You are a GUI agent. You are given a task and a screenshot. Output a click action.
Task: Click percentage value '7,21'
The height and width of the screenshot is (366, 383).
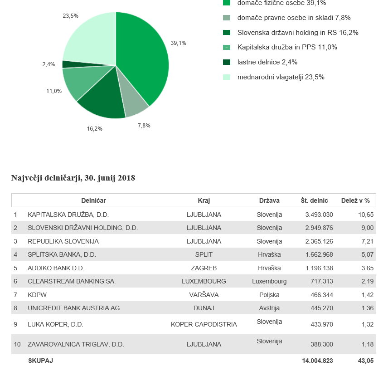tap(368, 242)
